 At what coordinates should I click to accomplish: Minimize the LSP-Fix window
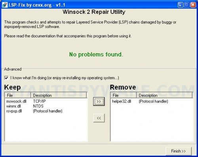[x=181, y=5]
